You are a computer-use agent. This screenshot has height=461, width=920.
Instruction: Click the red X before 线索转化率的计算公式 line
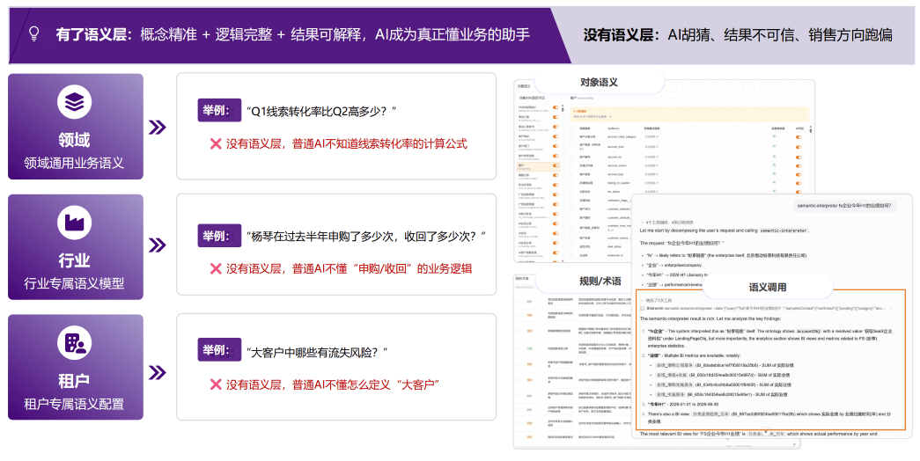[x=216, y=143]
